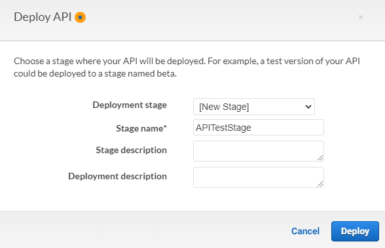The image size is (385, 248).
Task: Click the Stage name* label
Action: pos(141,128)
